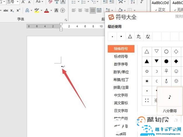The height and width of the screenshot is (137, 183).
Task: Toggle superscript x² formatting
Action: (x=18, y=10)
